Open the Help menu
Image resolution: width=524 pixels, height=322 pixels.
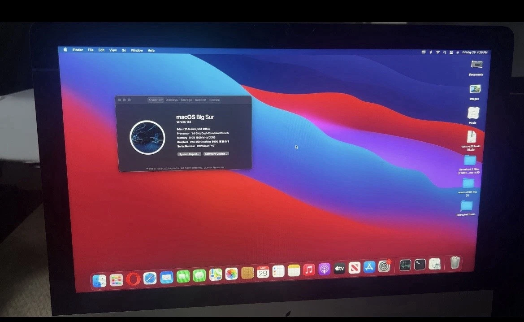pyautogui.click(x=151, y=51)
